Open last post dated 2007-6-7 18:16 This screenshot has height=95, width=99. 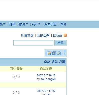[x=46, y=75]
